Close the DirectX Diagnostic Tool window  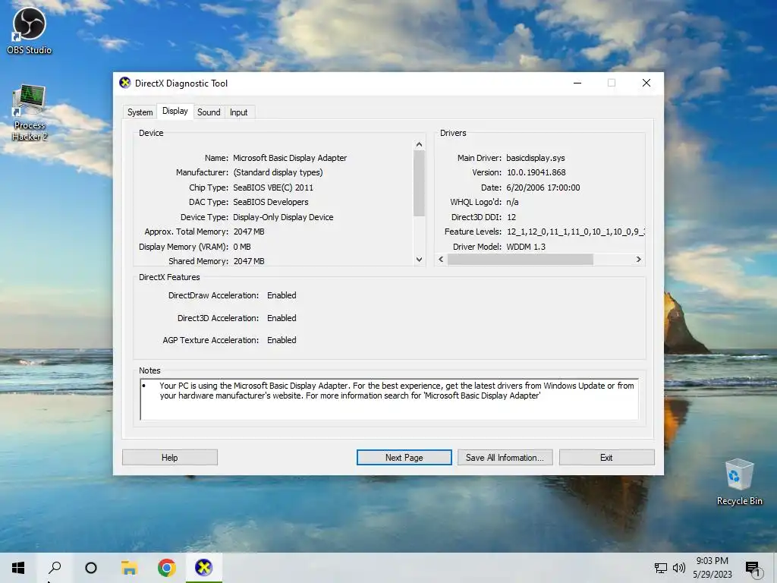(646, 83)
